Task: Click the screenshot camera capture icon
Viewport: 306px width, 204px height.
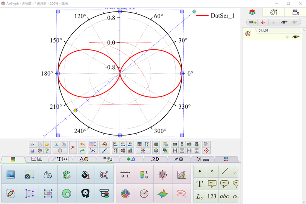Action: pyautogui.click(x=29, y=174)
